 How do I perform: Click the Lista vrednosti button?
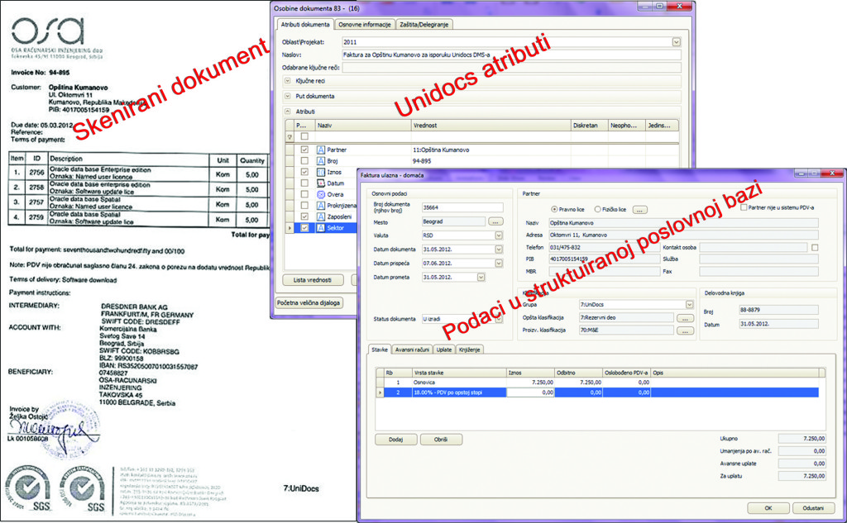click(x=313, y=280)
